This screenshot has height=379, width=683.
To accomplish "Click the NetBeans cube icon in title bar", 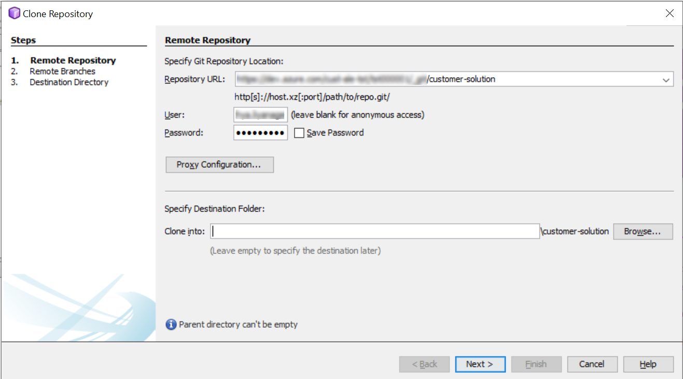I will click(14, 13).
